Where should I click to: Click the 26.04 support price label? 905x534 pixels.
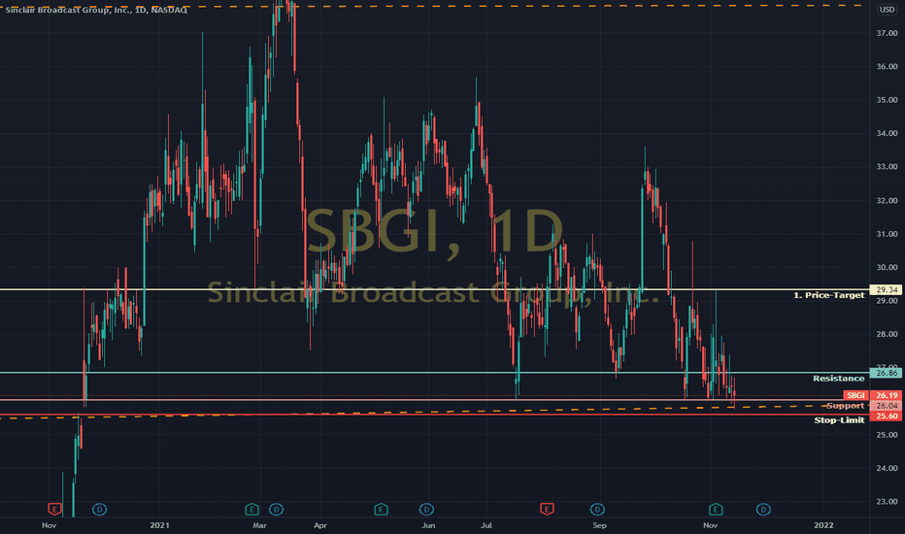click(886, 406)
